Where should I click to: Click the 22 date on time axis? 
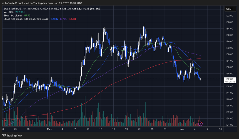[139, 129]
